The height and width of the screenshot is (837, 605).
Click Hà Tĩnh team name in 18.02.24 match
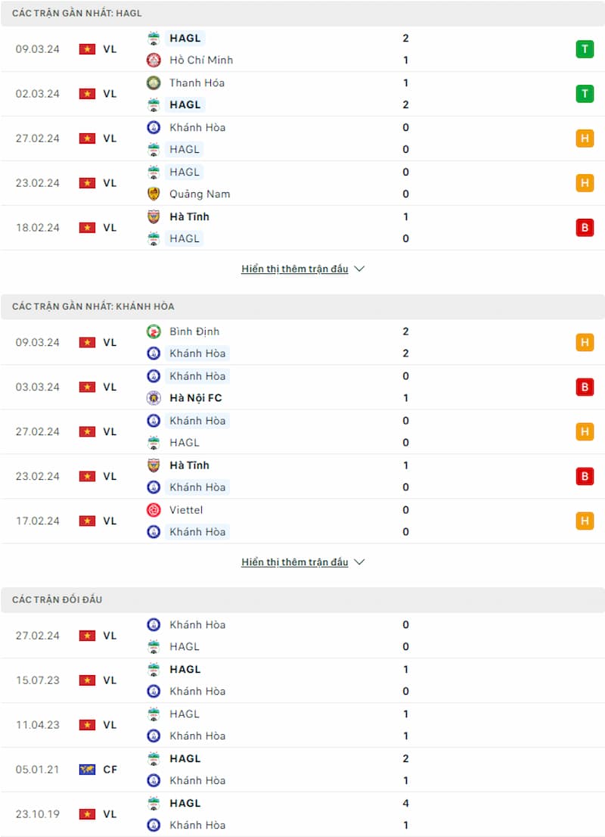189,216
